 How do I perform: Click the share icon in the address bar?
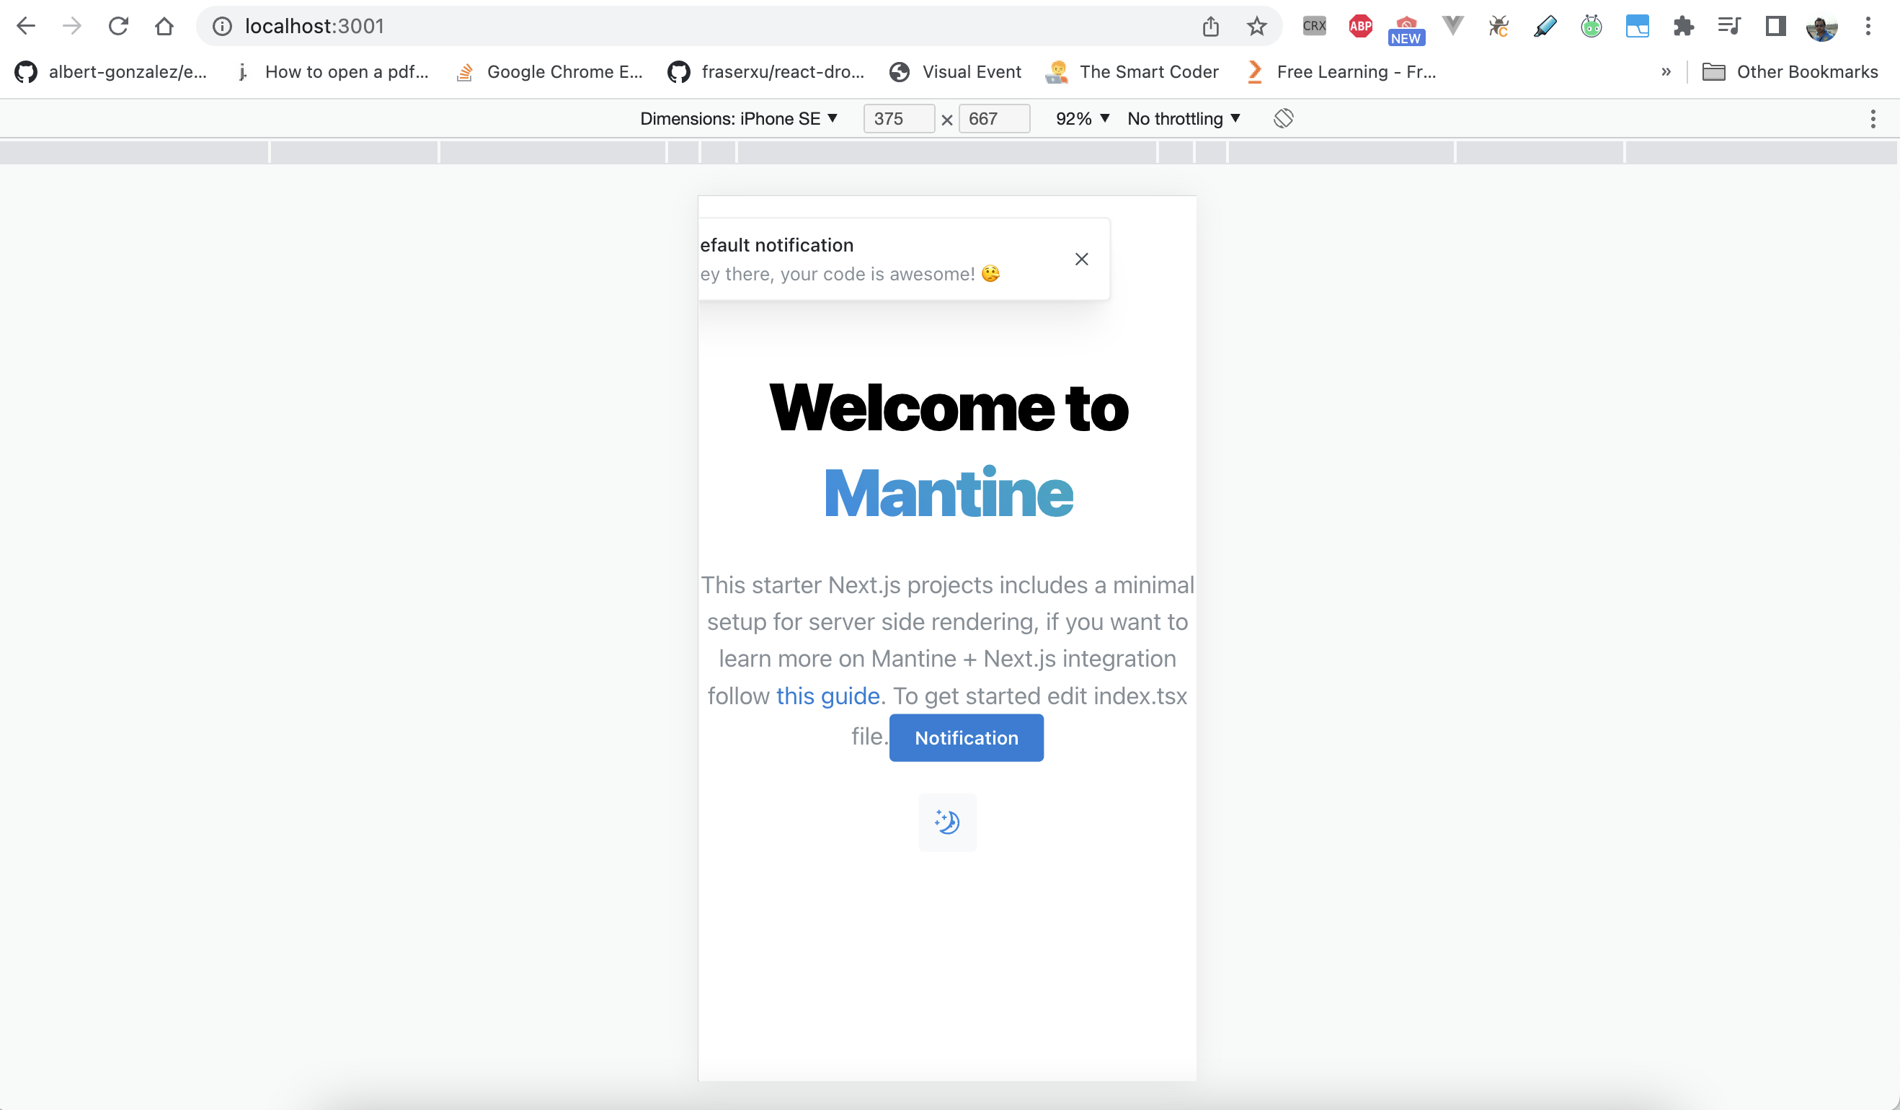click(x=1212, y=25)
